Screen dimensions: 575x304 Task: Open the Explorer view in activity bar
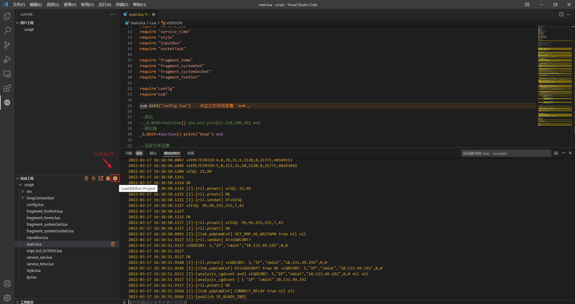7,16
